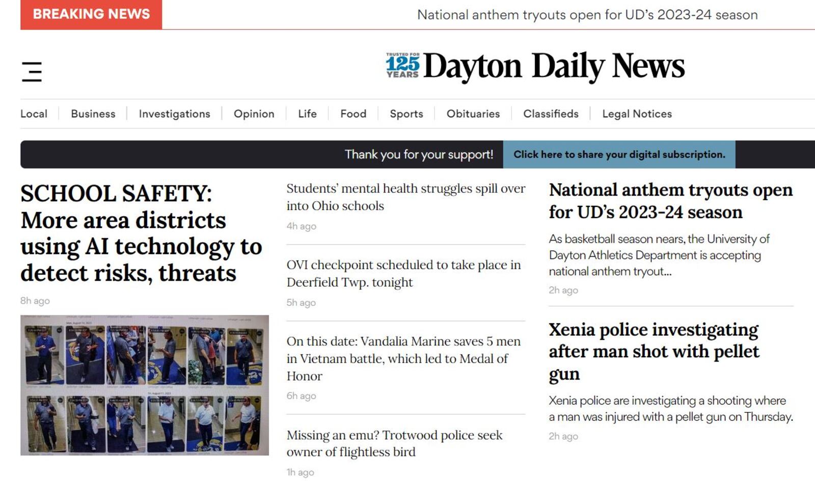This screenshot has width=815, height=486.
Task: Click share your digital subscription button
Action: coord(619,154)
